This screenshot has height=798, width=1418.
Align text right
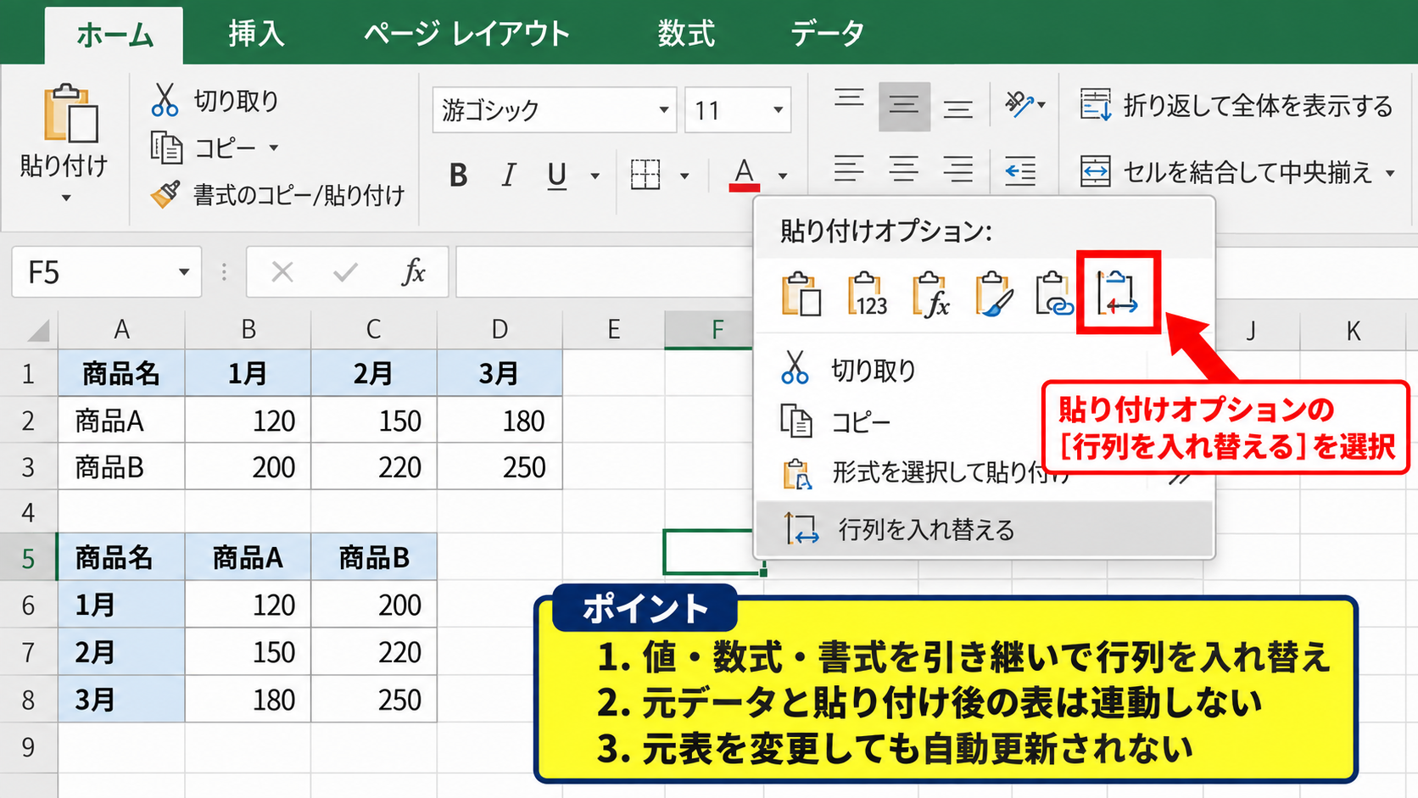(x=958, y=170)
